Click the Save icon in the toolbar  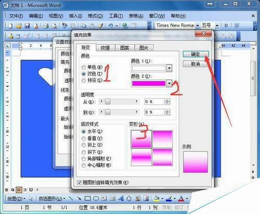click(x=27, y=26)
